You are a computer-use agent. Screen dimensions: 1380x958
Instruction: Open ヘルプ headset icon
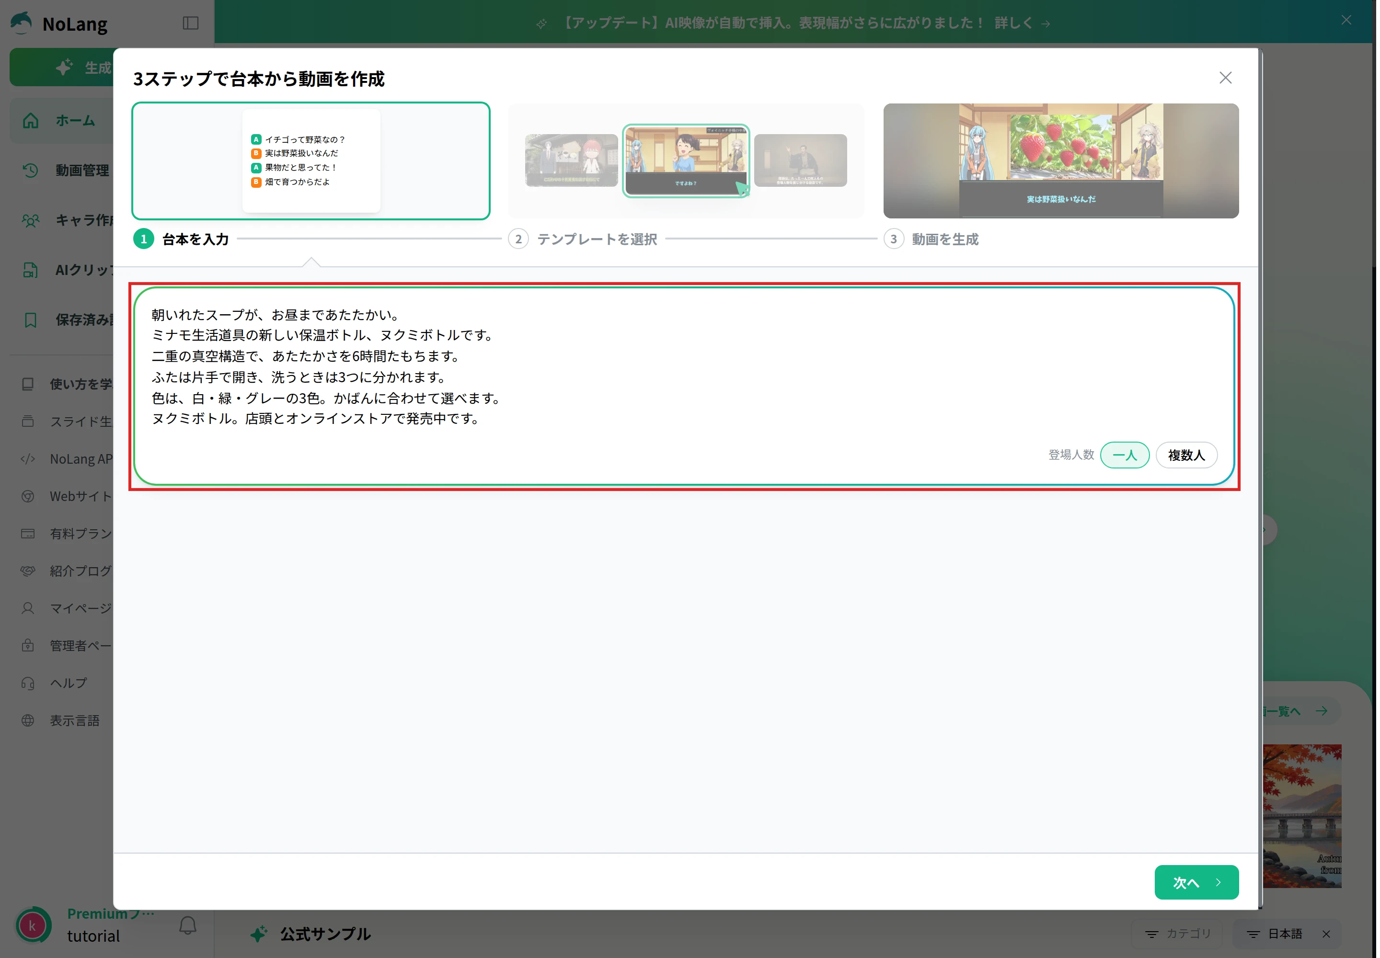tap(28, 683)
